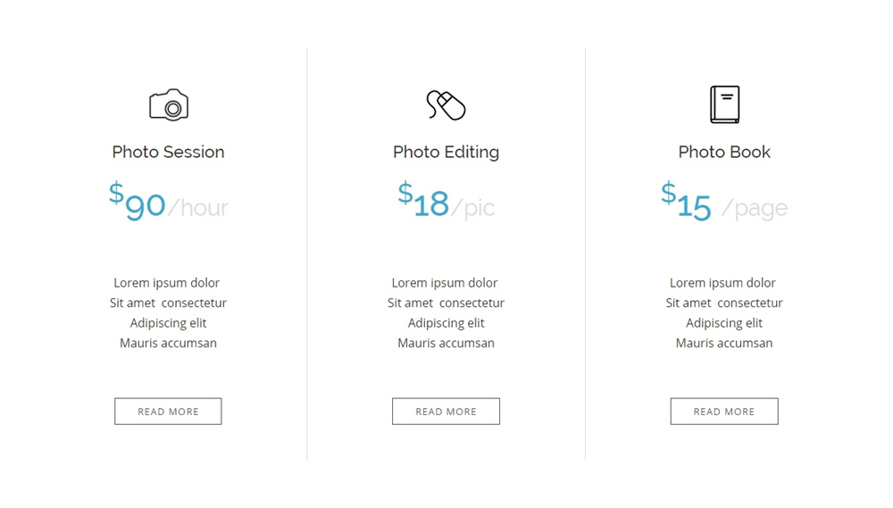Click the camera icon above Photo Session

[169, 104]
